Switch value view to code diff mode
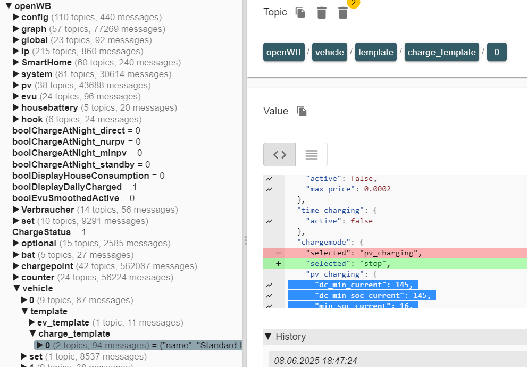 280,155
